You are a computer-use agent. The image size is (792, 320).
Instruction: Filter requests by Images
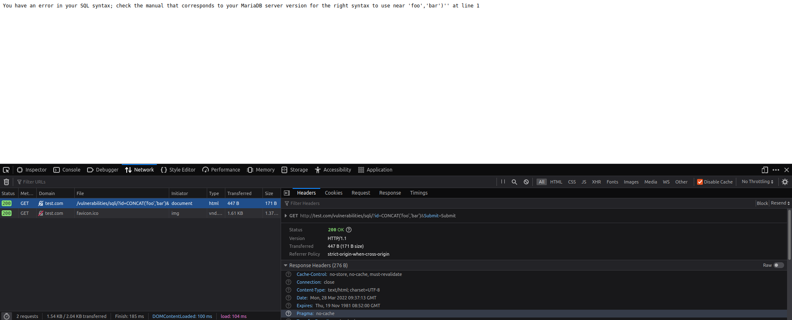coord(631,182)
